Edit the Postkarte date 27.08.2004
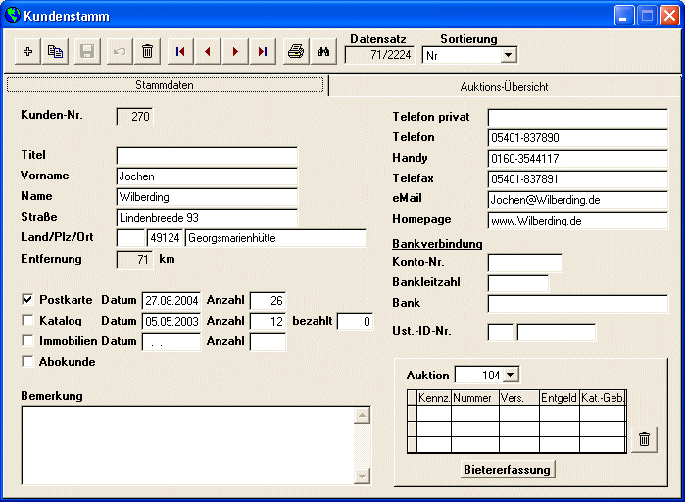The width and height of the screenshot is (685, 502). [x=171, y=301]
